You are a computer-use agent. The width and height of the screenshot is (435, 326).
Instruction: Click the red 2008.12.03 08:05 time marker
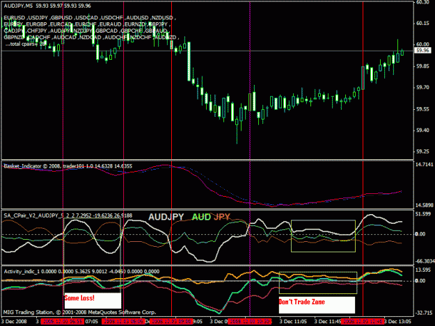(x=123, y=321)
